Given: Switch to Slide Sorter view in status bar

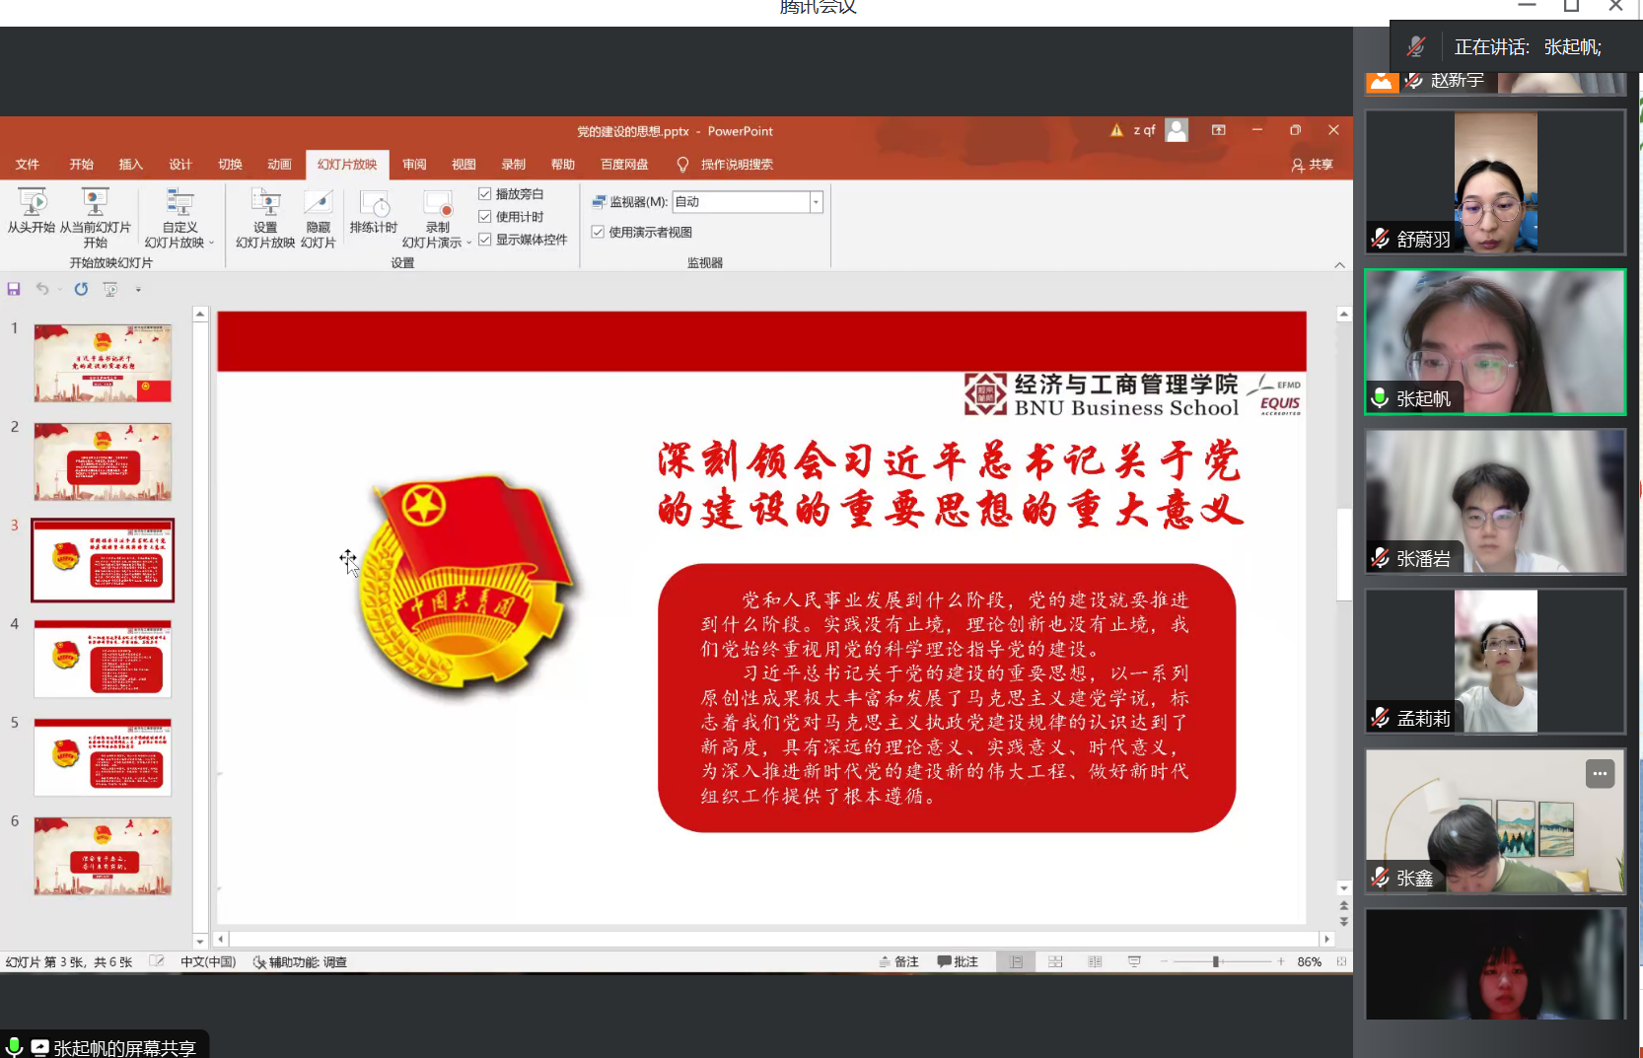Looking at the screenshot, I should coord(1055,961).
